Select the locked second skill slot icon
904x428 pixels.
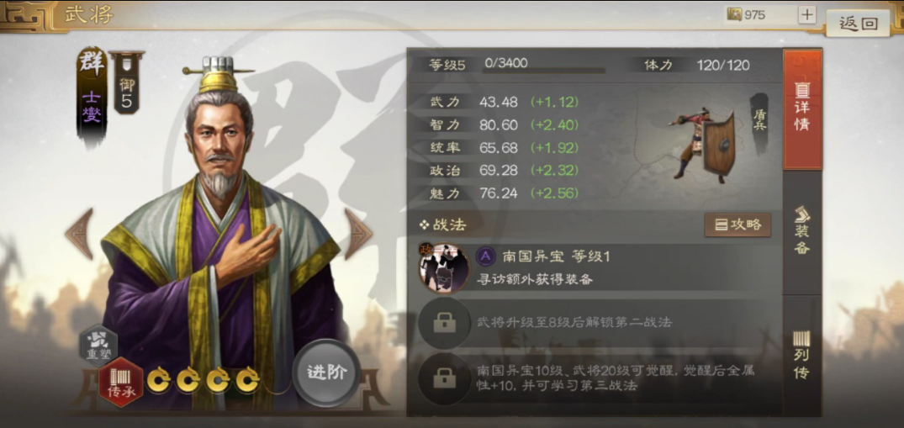click(x=444, y=323)
